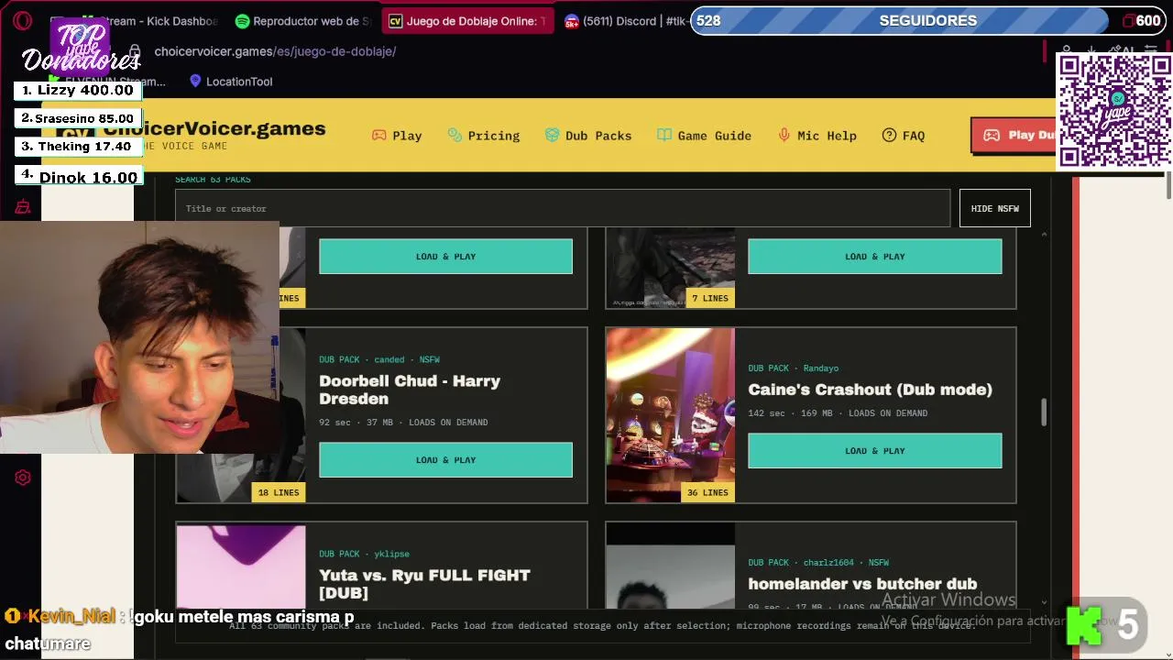
Task: Toggle the HIDE NSFW button
Action: 994,208
